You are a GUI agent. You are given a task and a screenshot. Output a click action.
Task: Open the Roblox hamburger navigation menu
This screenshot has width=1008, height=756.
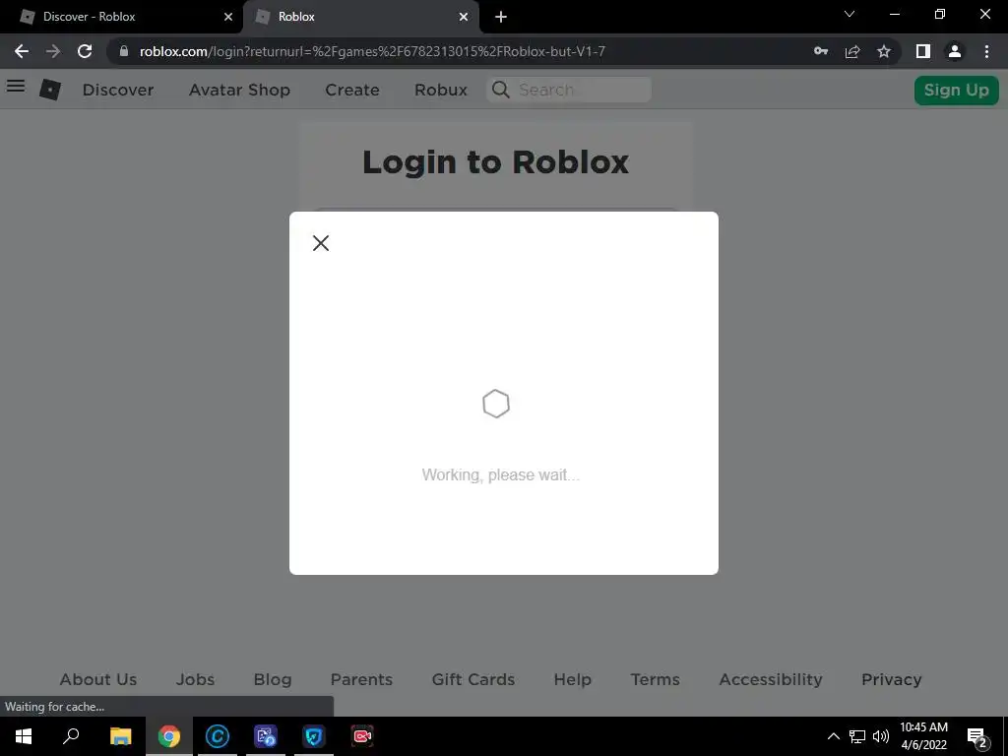pyautogui.click(x=16, y=86)
